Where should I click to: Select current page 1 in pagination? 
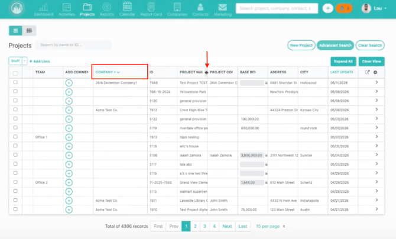[x=186, y=227]
